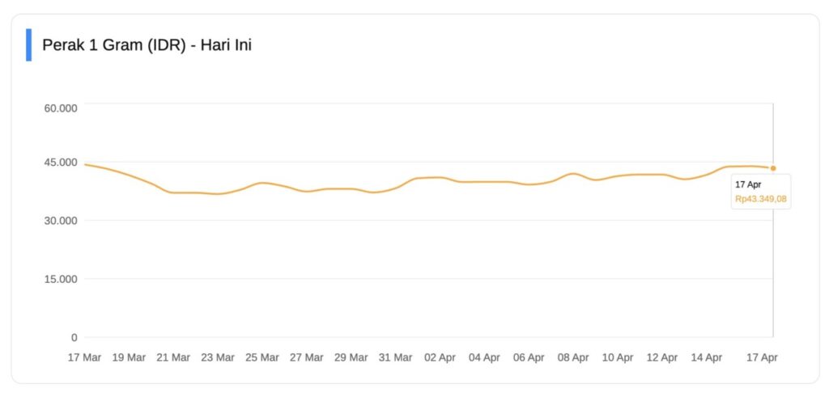Click the 17 Apr label on the x-axis
This screenshot has height=393, width=829.
(762, 357)
